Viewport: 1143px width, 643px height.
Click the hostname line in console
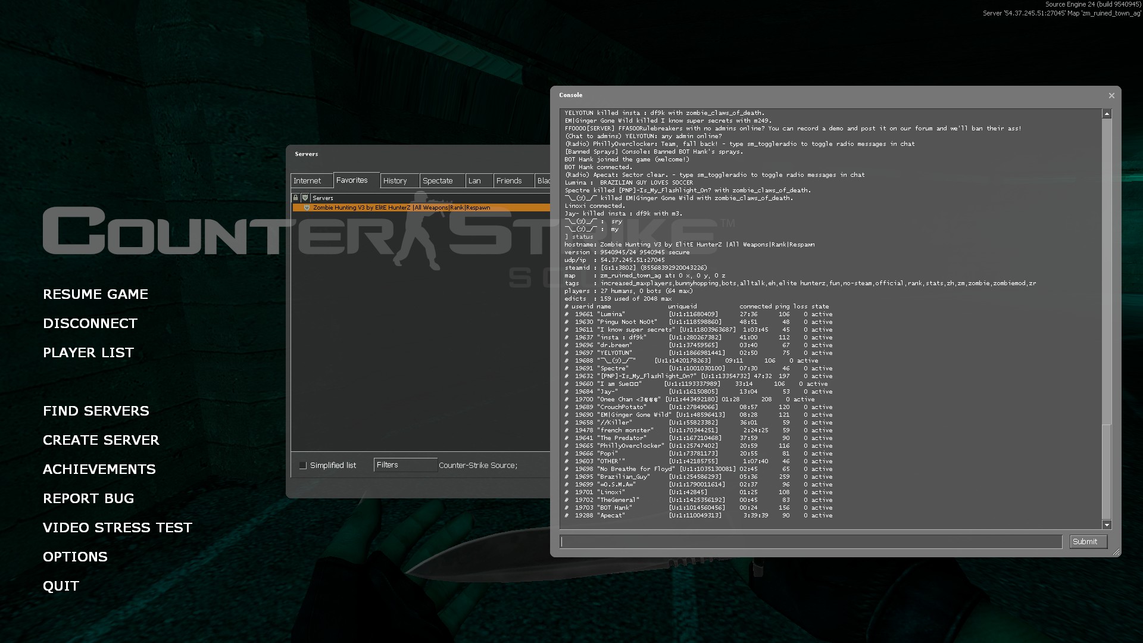689,245
